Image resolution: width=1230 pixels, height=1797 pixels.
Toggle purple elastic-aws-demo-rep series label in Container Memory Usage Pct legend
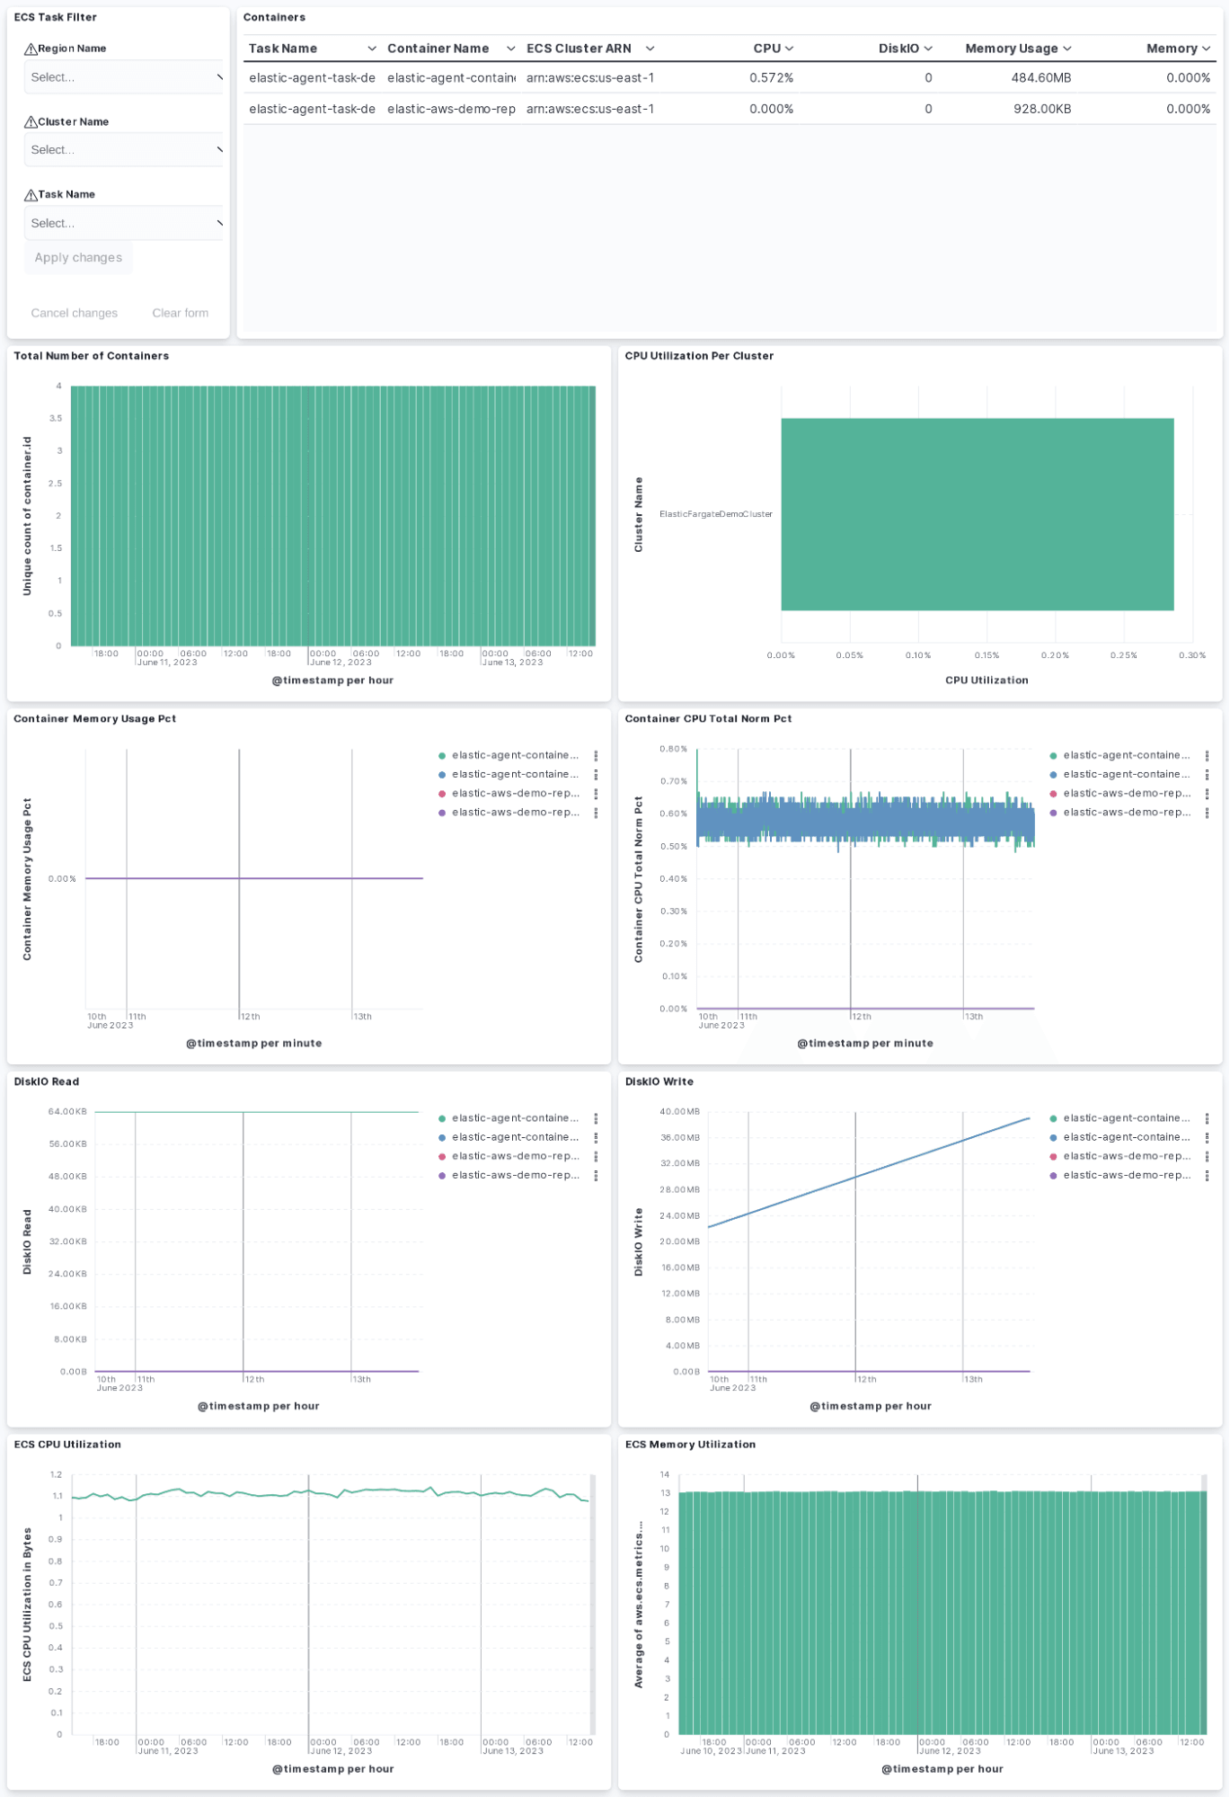tap(515, 813)
